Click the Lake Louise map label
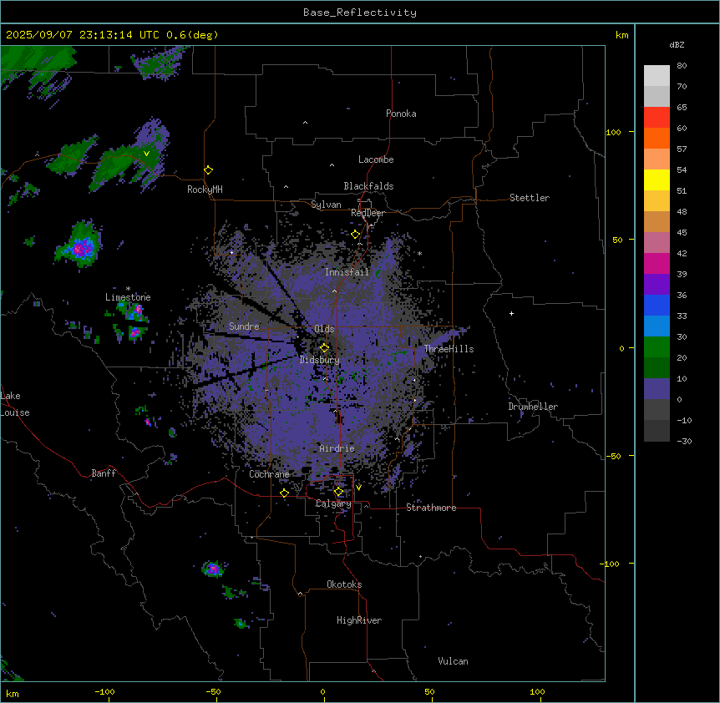This screenshot has height=703, width=720. click(x=15, y=404)
